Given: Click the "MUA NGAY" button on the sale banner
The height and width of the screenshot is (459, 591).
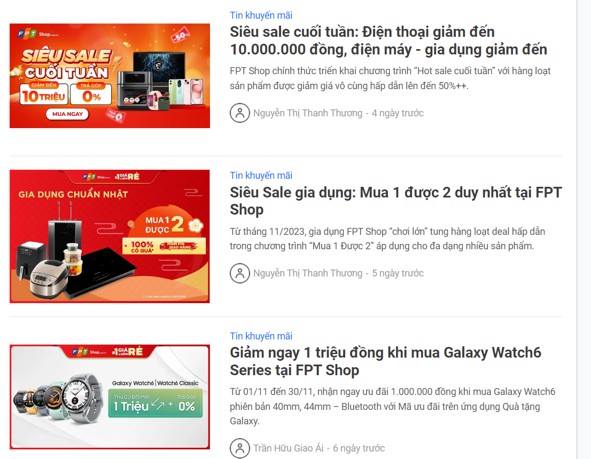Looking at the screenshot, I should pos(67,114).
